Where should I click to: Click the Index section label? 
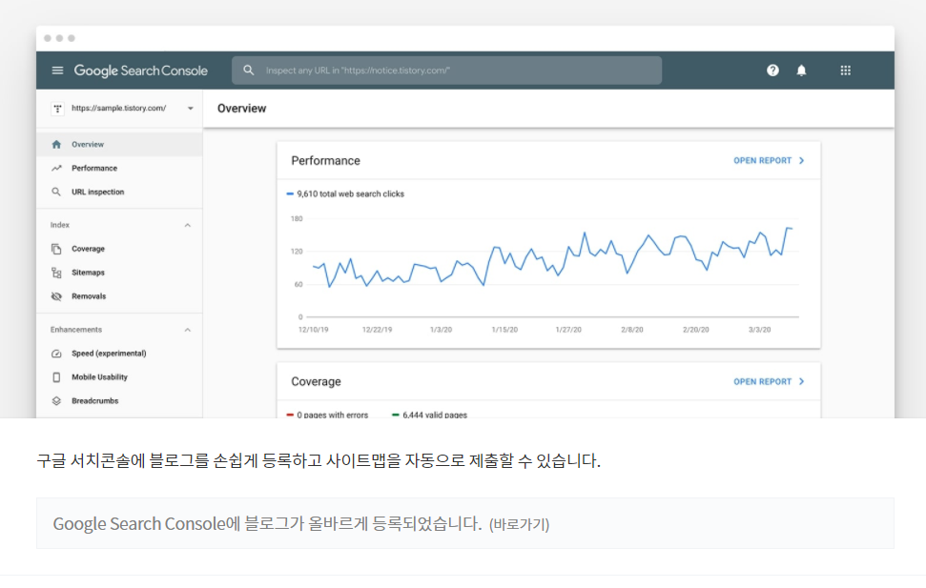point(60,225)
